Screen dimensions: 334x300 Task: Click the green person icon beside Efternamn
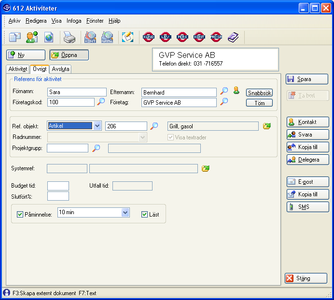pyautogui.click(x=236, y=91)
